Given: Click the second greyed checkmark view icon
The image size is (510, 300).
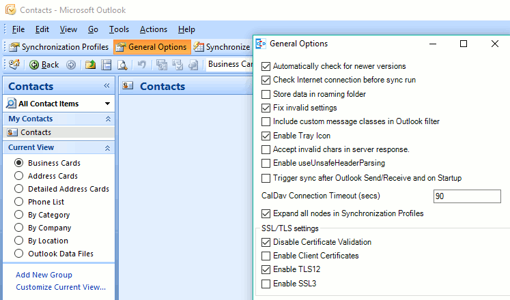Looking at the screenshot, I should [x=178, y=65].
